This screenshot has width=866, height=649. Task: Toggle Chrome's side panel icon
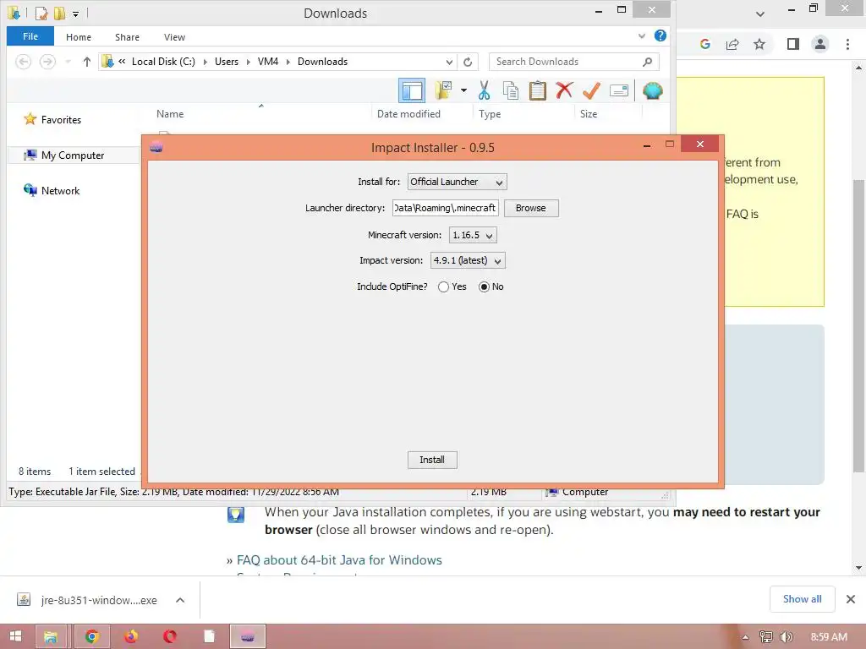click(793, 44)
